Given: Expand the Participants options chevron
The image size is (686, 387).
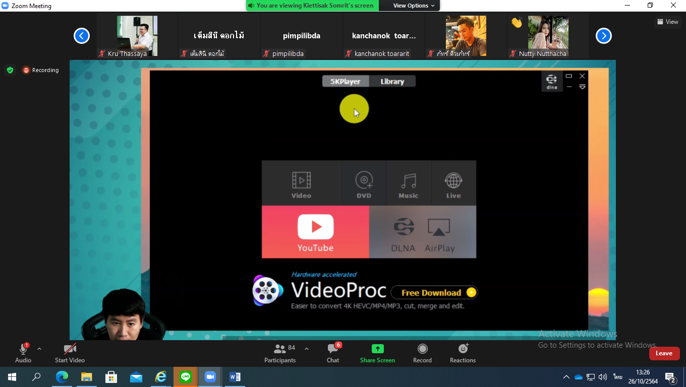Looking at the screenshot, I should pos(306,349).
